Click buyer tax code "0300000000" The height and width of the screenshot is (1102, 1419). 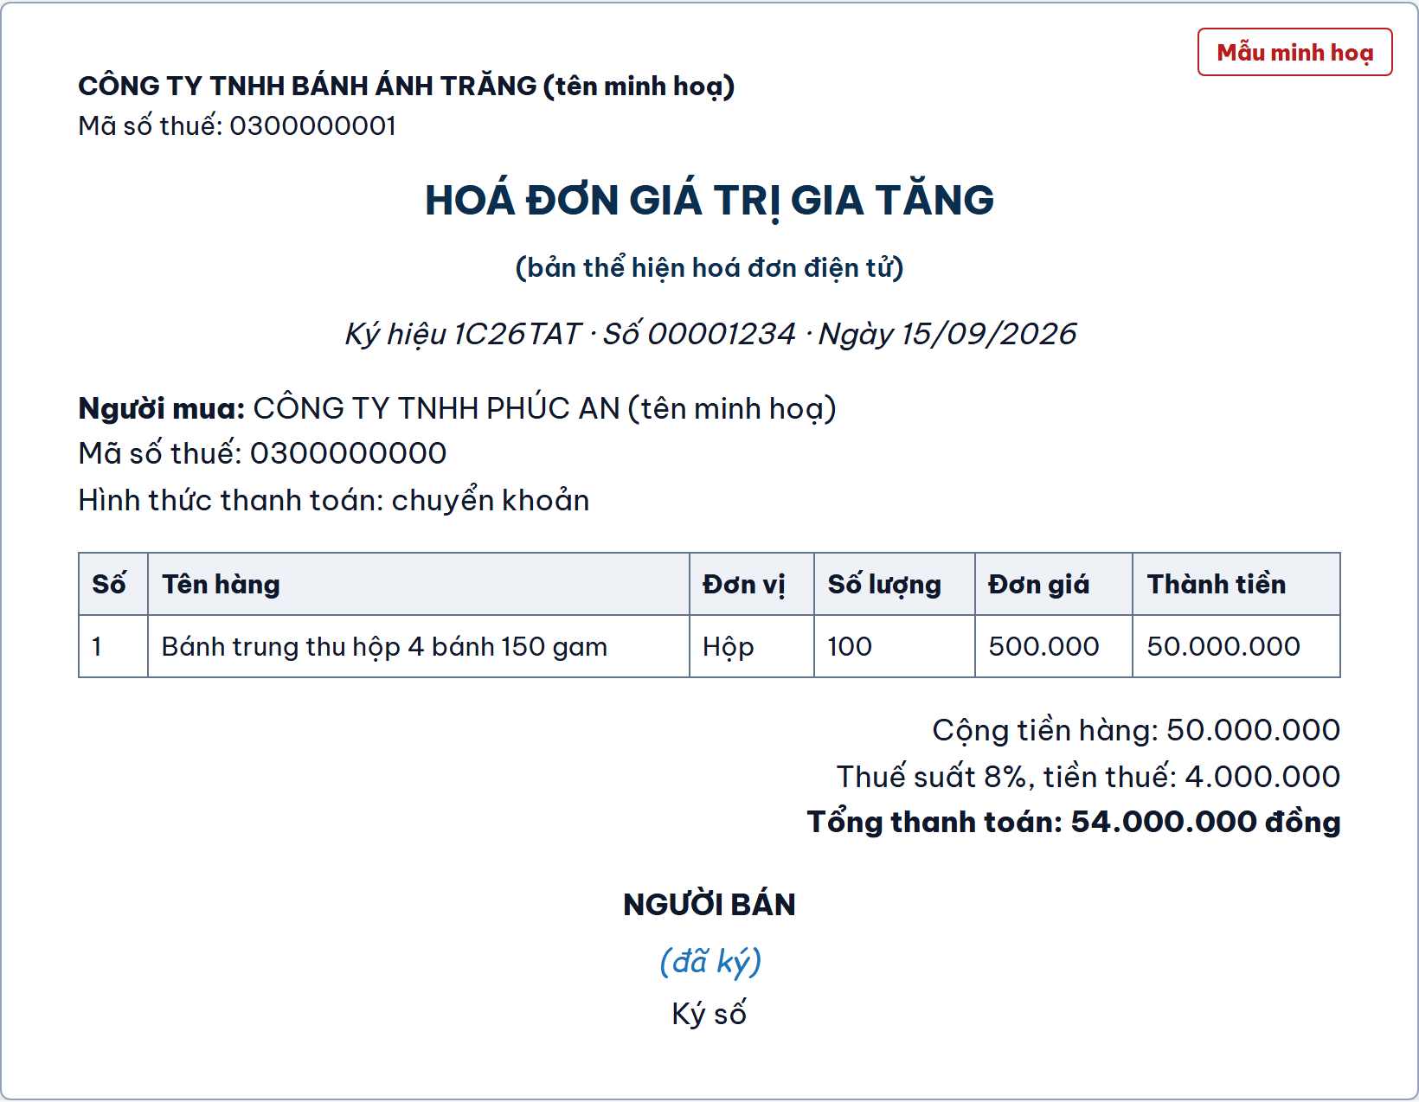348,453
